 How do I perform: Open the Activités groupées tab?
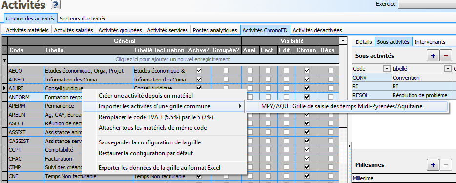(120, 30)
